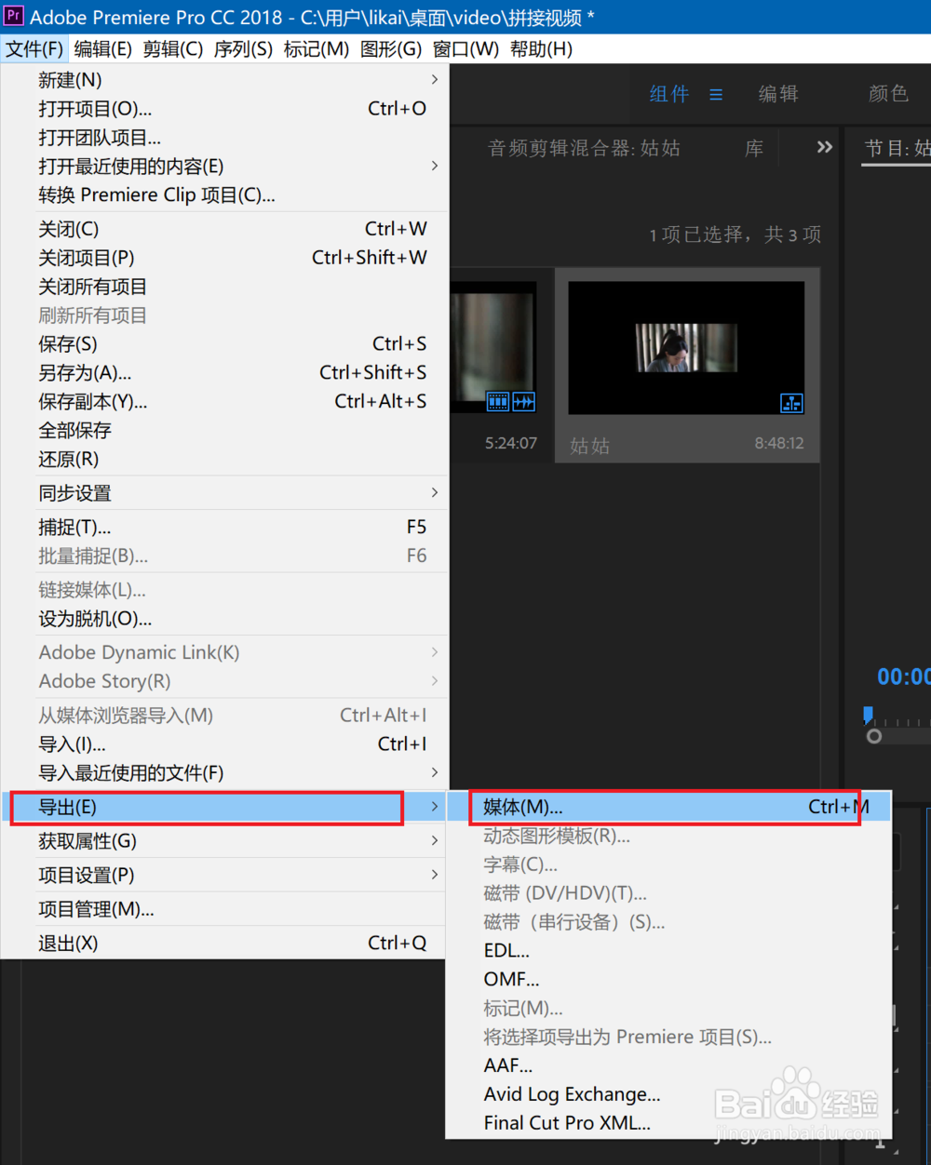Click the >> chevron to reveal hidden panels
This screenshot has height=1165, width=931.
(x=823, y=147)
